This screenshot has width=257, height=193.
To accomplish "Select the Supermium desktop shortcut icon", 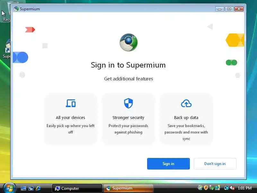I will pos(6,49).
